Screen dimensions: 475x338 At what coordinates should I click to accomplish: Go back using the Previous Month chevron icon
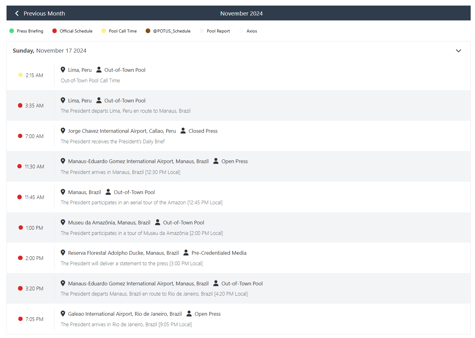[17, 13]
